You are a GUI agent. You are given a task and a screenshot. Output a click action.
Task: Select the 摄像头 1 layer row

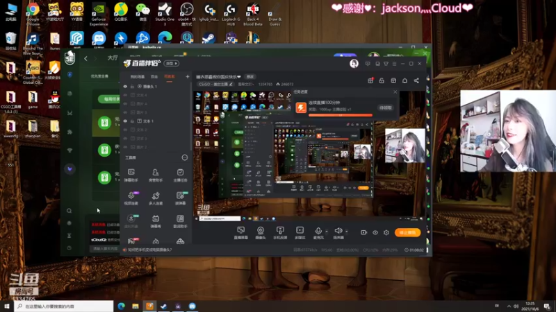tap(156, 86)
